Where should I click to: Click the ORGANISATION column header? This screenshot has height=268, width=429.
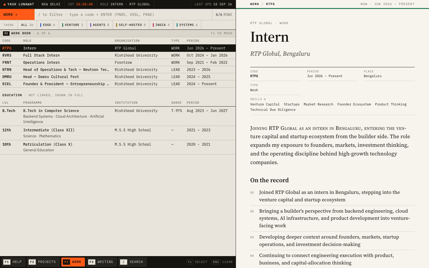(x=127, y=41)
